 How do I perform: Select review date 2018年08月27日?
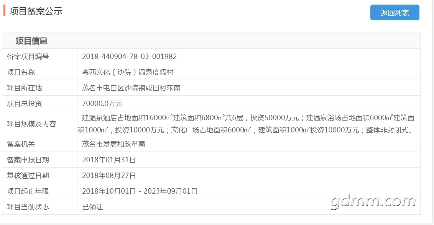[109, 176]
